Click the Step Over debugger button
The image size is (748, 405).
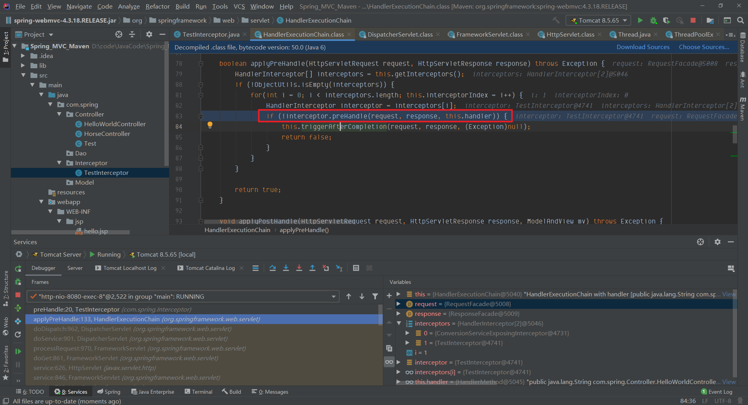[273, 268]
